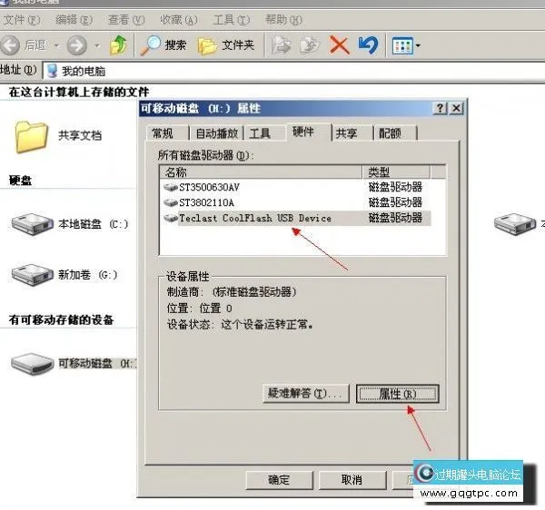
Task: Open the Forward button history dropdown arrow
Action: click(97, 45)
